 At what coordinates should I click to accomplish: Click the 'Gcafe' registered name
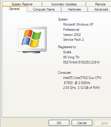coord(67,52)
